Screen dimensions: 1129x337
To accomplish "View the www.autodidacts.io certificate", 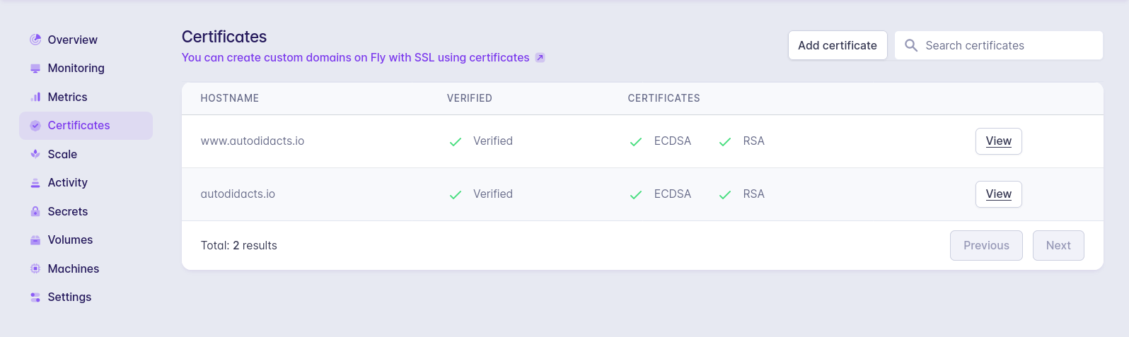I will click(998, 141).
